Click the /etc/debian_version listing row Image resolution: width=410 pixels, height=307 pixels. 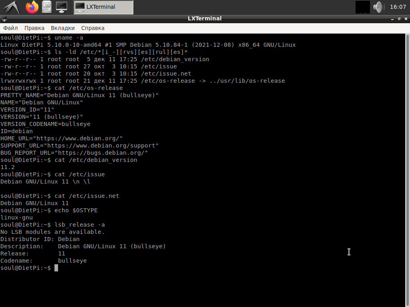[x=105, y=59]
